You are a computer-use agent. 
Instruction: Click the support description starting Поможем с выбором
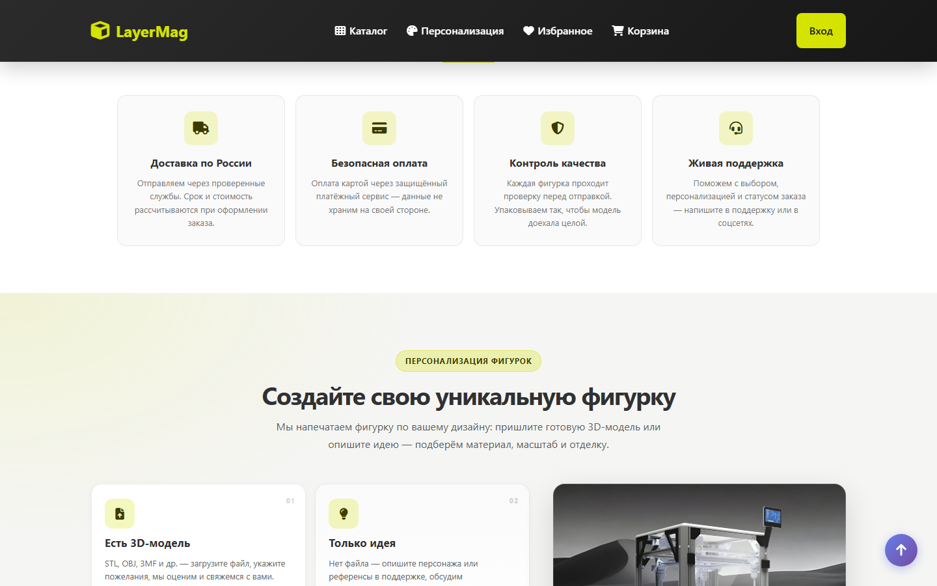coord(736,203)
